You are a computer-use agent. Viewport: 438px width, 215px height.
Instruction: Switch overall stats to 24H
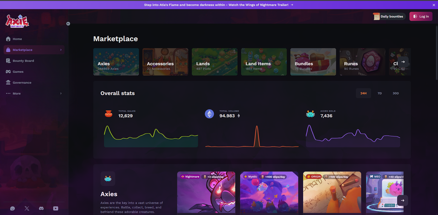364,93
